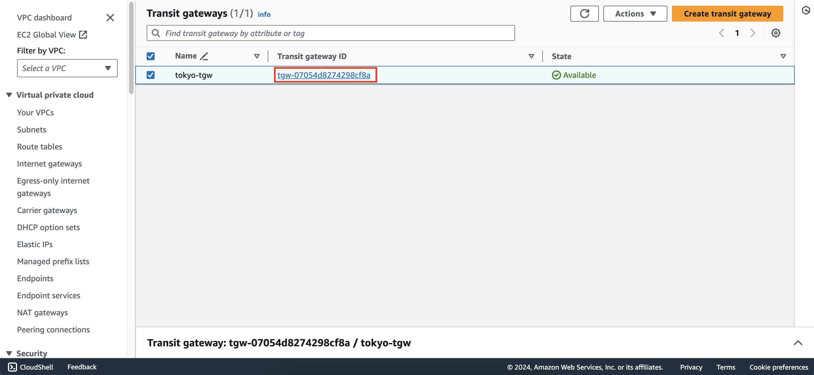
Task: Go to Subnets
Action: pos(32,130)
